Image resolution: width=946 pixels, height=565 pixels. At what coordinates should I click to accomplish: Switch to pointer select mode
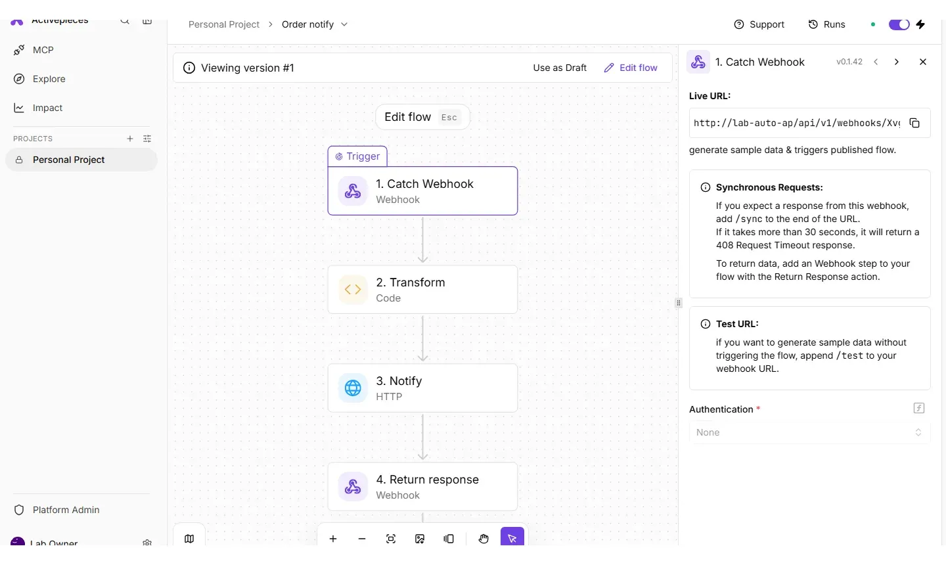click(x=512, y=538)
